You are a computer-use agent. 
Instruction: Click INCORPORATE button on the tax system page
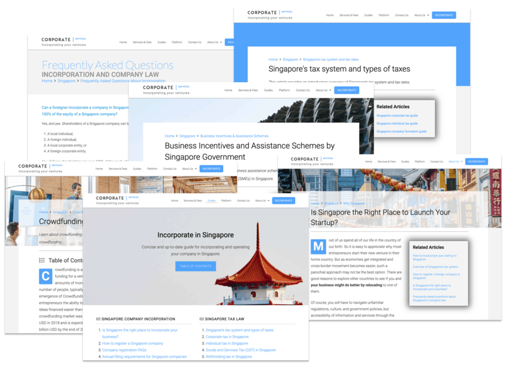point(444,15)
